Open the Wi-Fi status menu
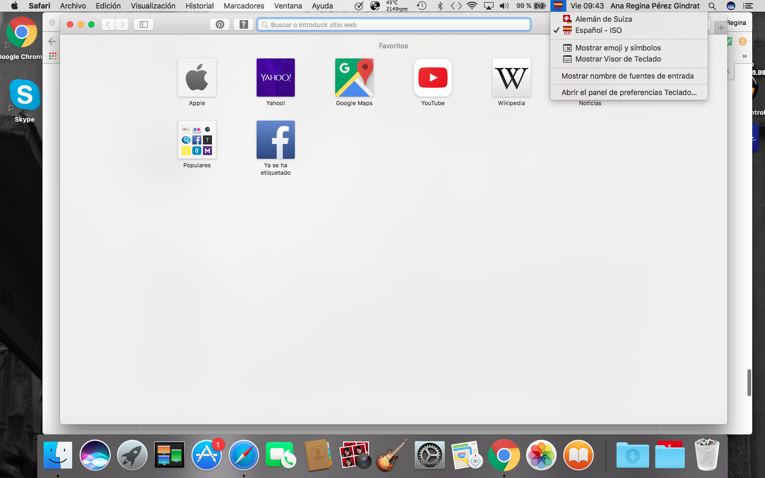The height and width of the screenshot is (478, 765). coord(472,6)
